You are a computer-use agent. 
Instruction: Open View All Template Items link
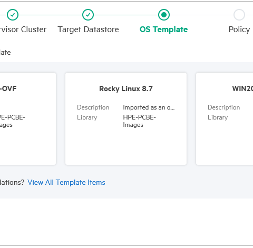click(66, 183)
